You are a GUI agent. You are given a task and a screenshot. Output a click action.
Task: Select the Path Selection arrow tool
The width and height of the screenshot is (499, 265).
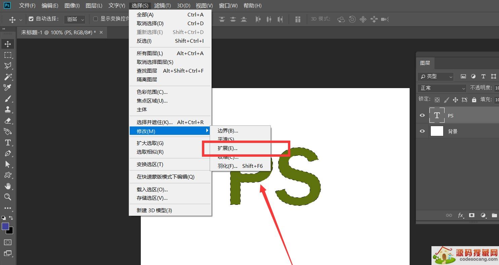(8, 164)
